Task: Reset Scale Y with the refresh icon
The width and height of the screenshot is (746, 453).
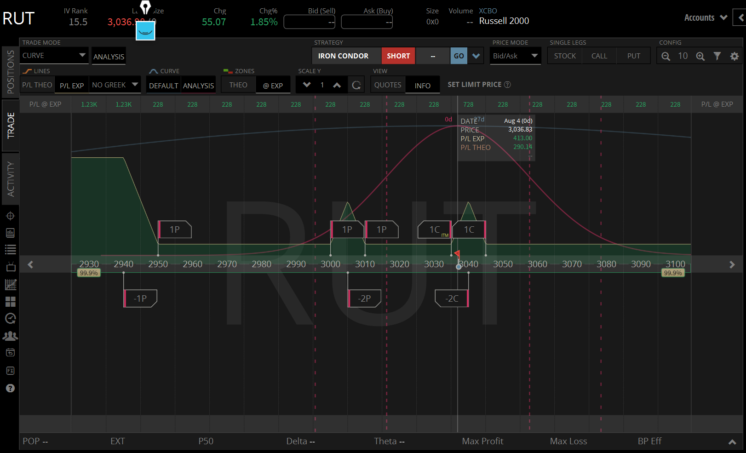Action: click(356, 85)
